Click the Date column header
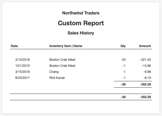The width and height of the screenshot is (162, 116). pos(14,46)
